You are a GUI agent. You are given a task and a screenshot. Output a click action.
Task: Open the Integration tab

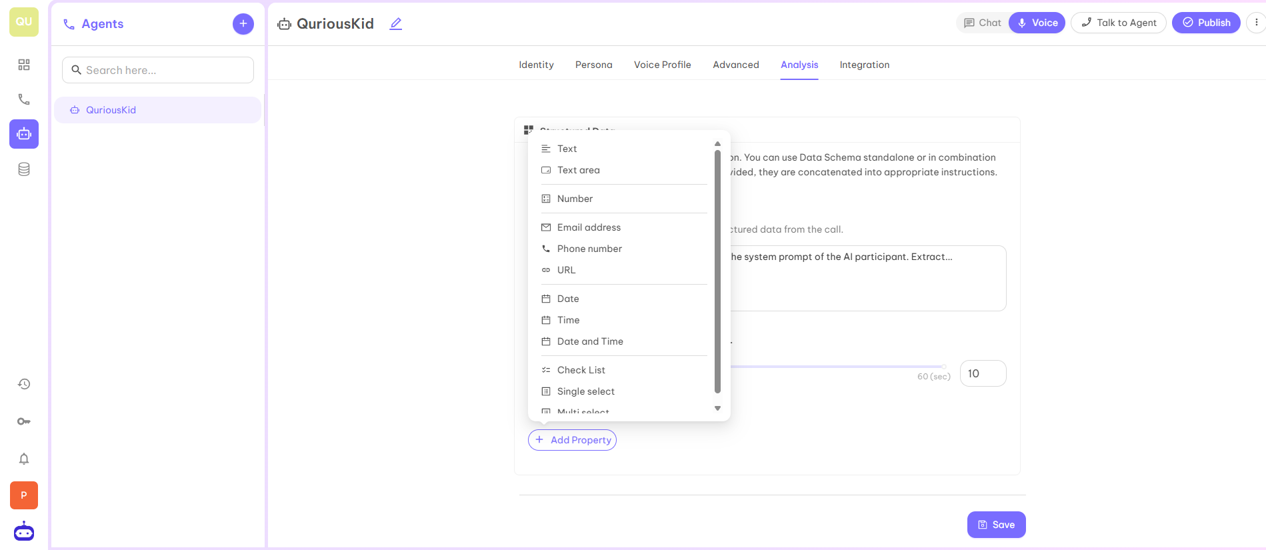click(x=865, y=65)
